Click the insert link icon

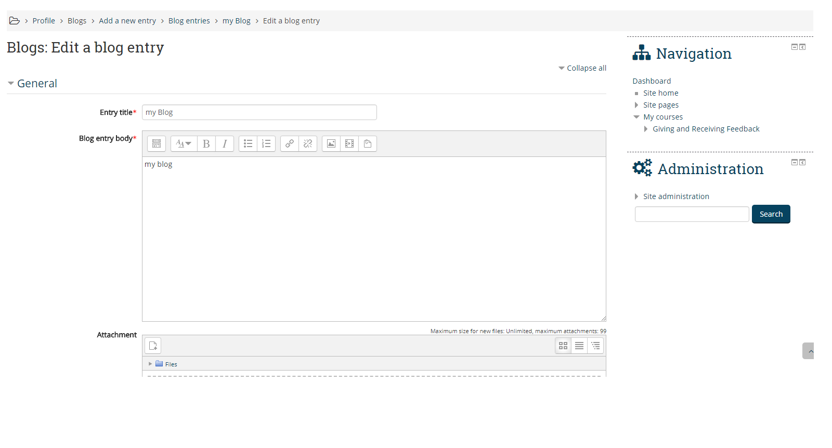point(290,143)
